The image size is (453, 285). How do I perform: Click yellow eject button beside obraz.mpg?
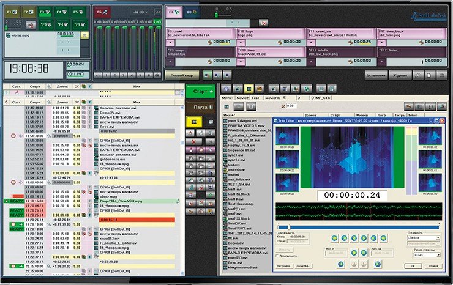coord(84,35)
